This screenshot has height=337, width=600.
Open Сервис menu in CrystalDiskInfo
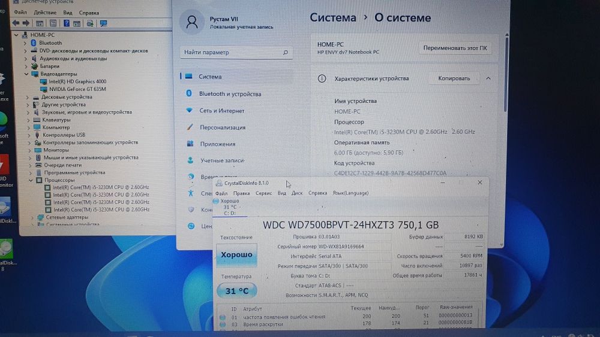coord(263,193)
